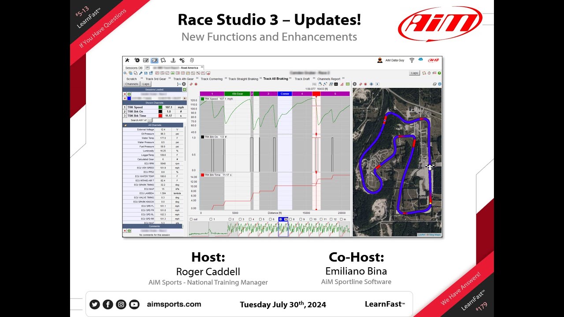Click the Laps button near top right
The width and height of the screenshot is (564, 317).
pyautogui.click(x=414, y=73)
